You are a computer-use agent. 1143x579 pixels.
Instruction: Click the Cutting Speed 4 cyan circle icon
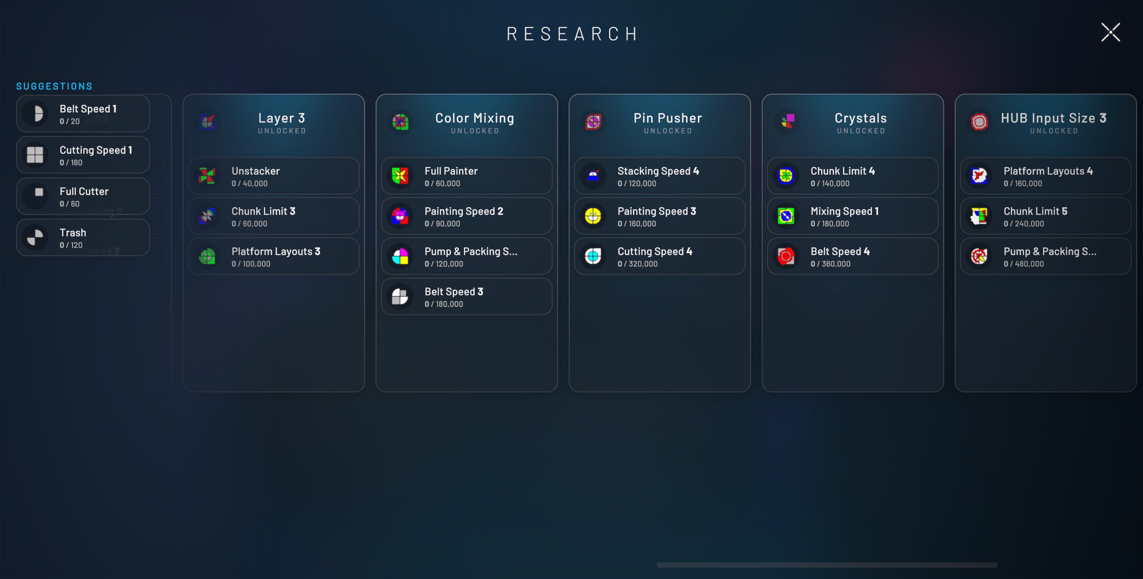pyautogui.click(x=593, y=256)
